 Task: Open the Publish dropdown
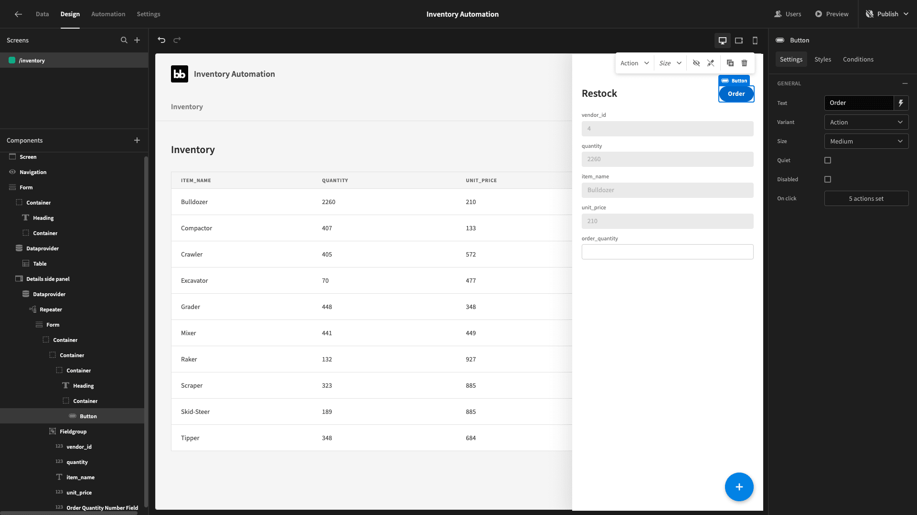[x=887, y=14]
